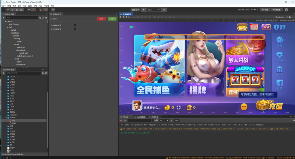Toggle pivot/center handle mode button
The image size is (295, 159).
tap(29, 10)
